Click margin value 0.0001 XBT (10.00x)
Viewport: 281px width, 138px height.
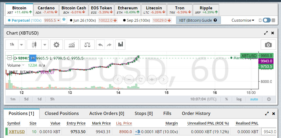(x=159, y=132)
